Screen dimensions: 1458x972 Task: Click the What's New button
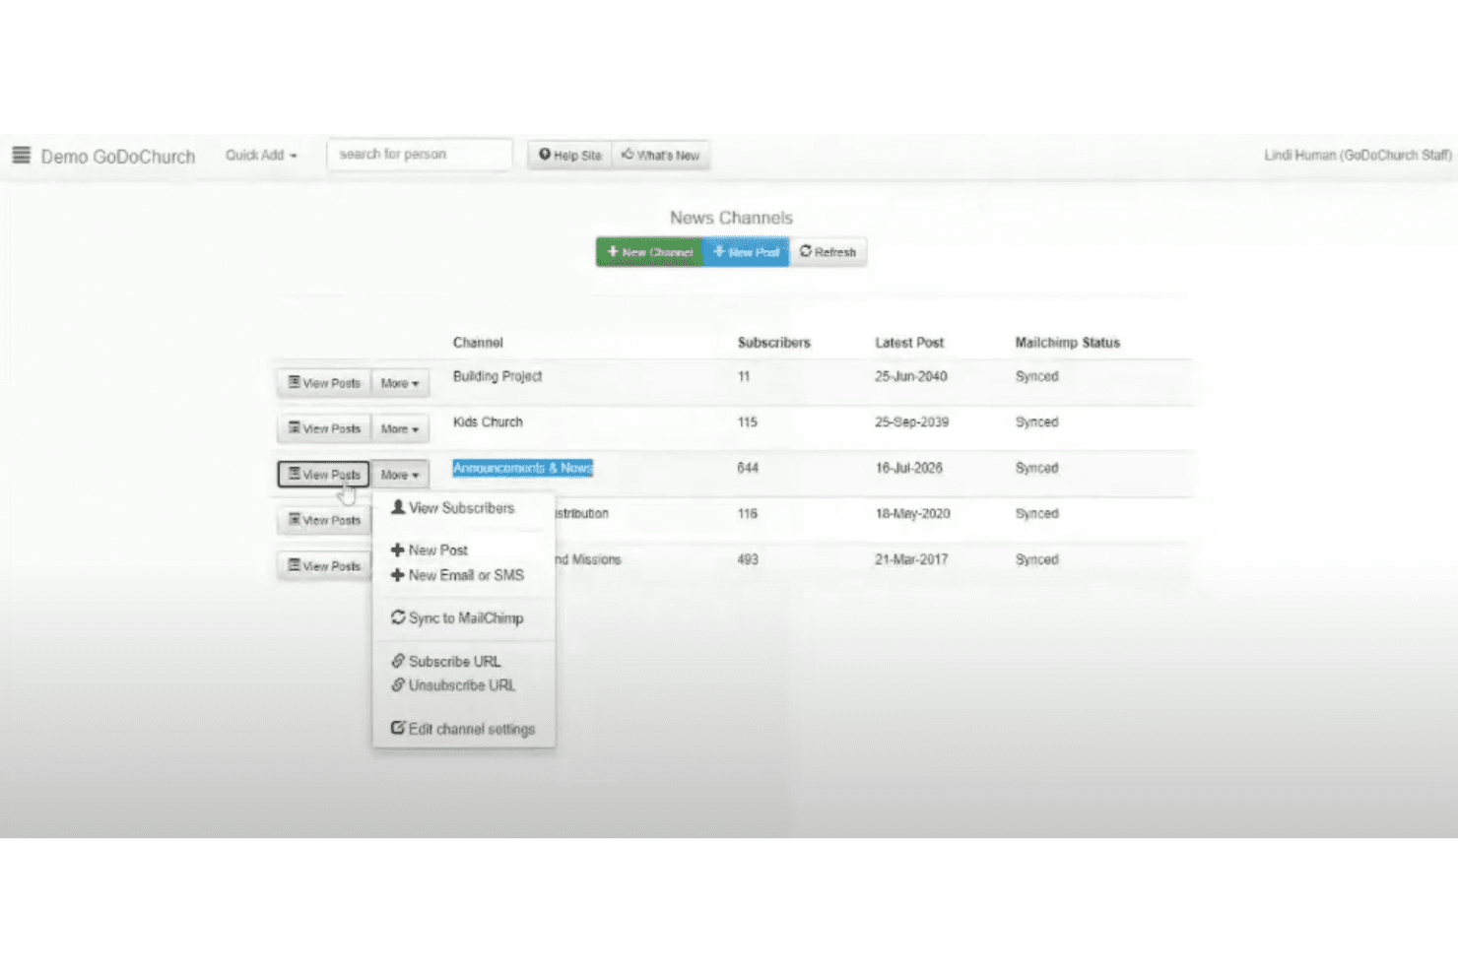coord(661,156)
